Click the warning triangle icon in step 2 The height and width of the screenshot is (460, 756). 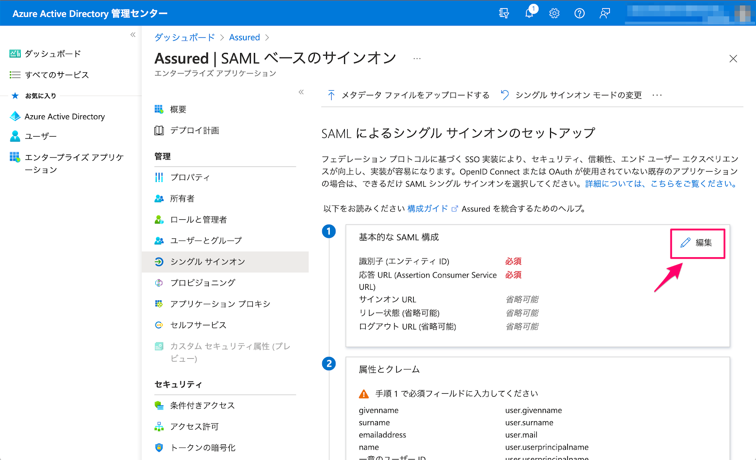tap(364, 394)
